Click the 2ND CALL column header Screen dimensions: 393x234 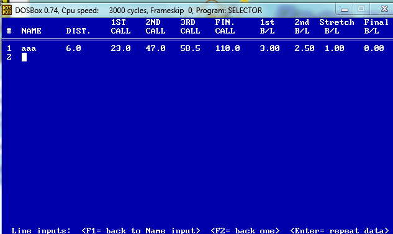(155, 27)
